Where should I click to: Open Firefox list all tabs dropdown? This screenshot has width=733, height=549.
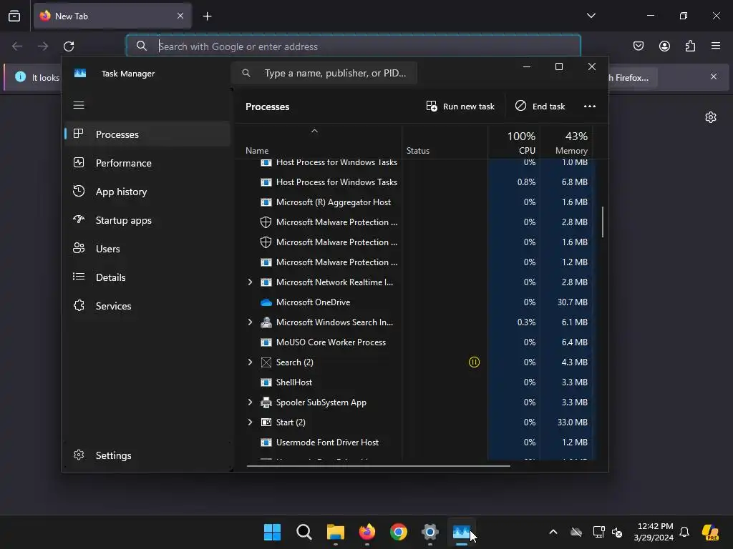point(591,16)
